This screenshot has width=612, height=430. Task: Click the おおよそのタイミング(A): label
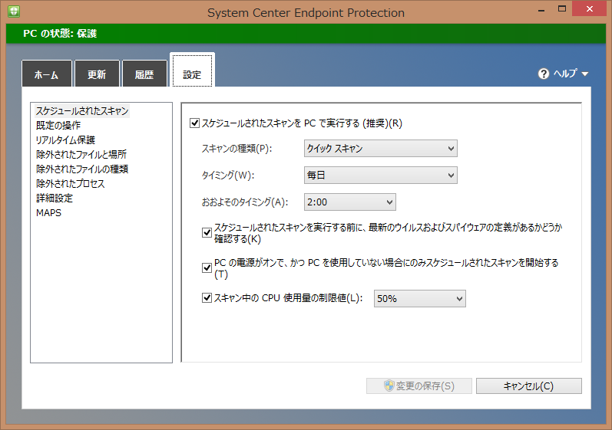click(x=245, y=202)
